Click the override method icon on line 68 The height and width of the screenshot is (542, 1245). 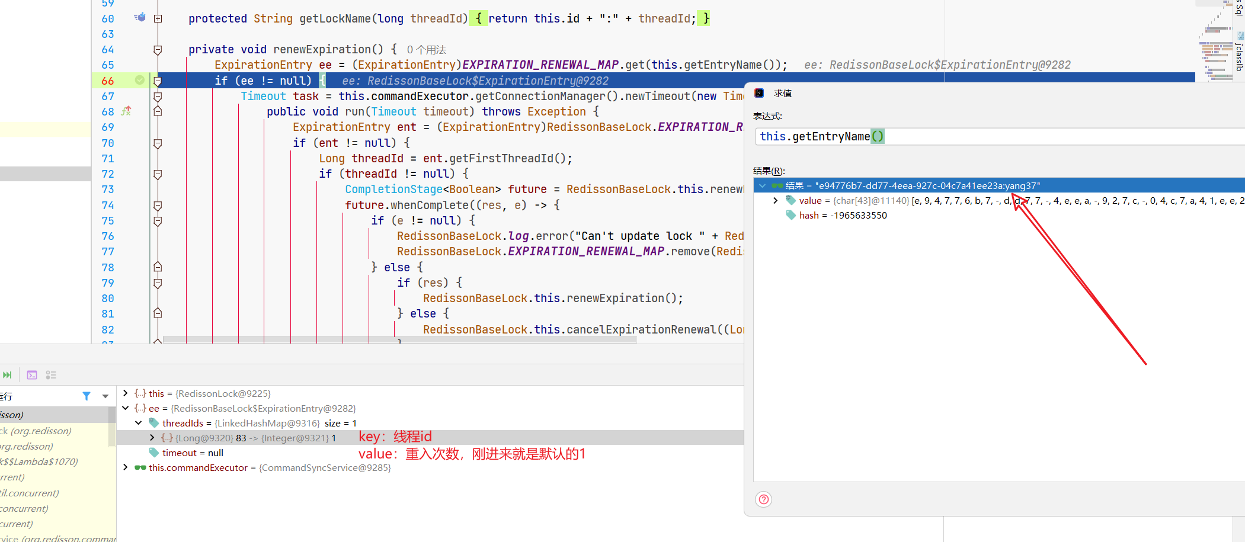(126, 111)
